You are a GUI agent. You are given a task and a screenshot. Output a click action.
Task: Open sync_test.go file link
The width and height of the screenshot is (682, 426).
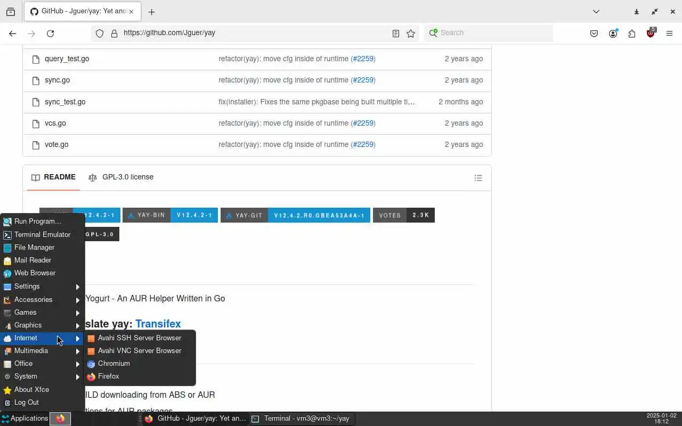[x=65, y=102]
